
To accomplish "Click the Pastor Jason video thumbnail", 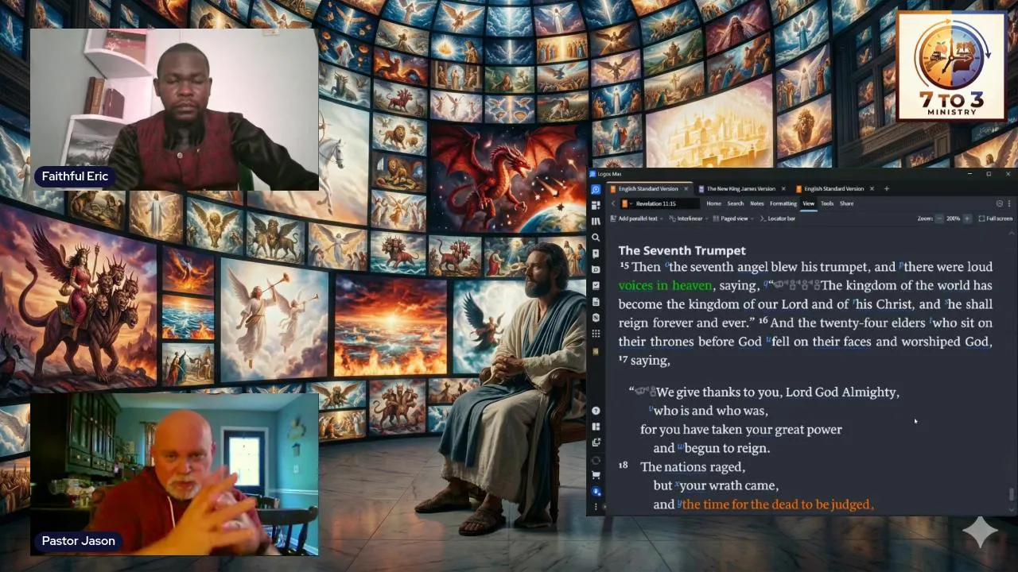I will coord(174,474).
